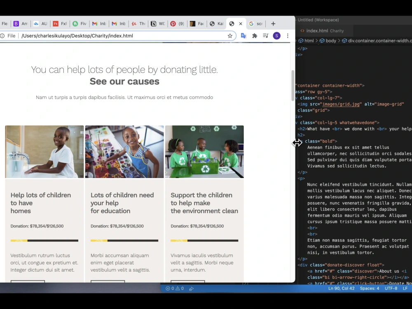Switch to the Google 'scr' tab
Viewport: 412px width, 309px height.
(255, 23)
